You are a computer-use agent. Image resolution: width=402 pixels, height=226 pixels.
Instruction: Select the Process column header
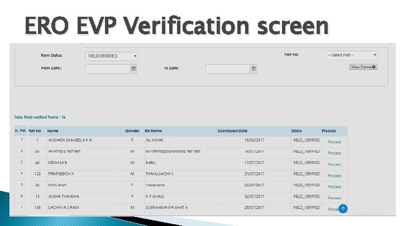pyautogui.click(x=329, y=131)
